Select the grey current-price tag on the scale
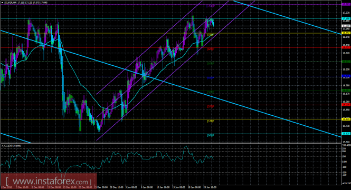The image size is (351, 190). click(x=346, y=26)
